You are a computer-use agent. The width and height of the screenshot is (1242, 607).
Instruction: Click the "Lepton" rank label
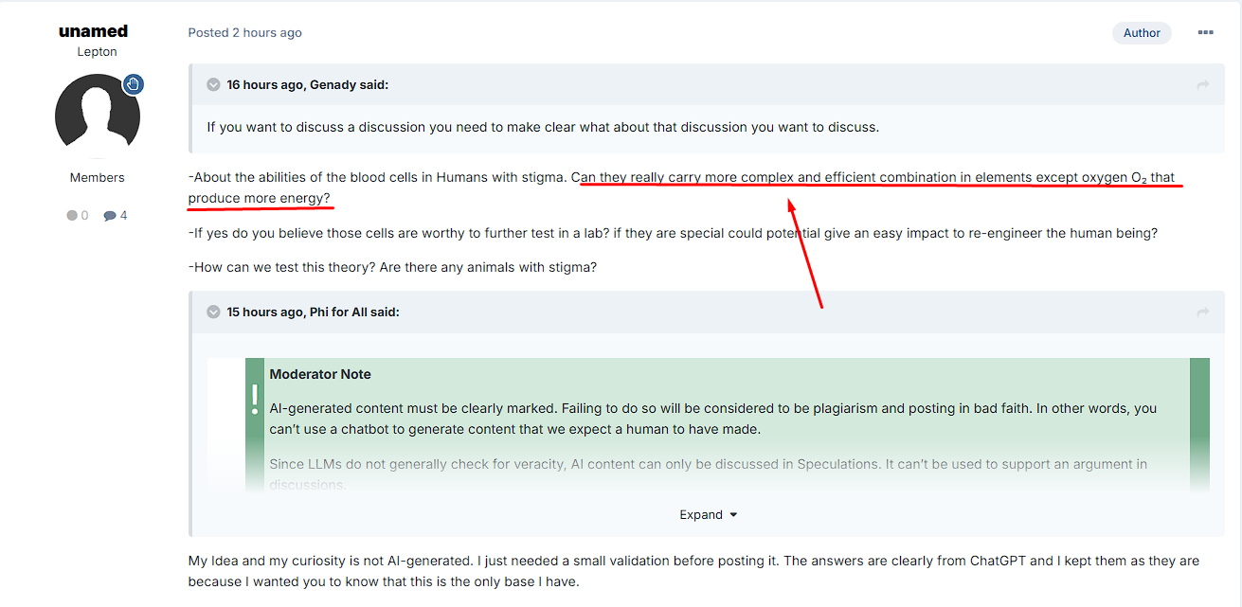(97, 52)
